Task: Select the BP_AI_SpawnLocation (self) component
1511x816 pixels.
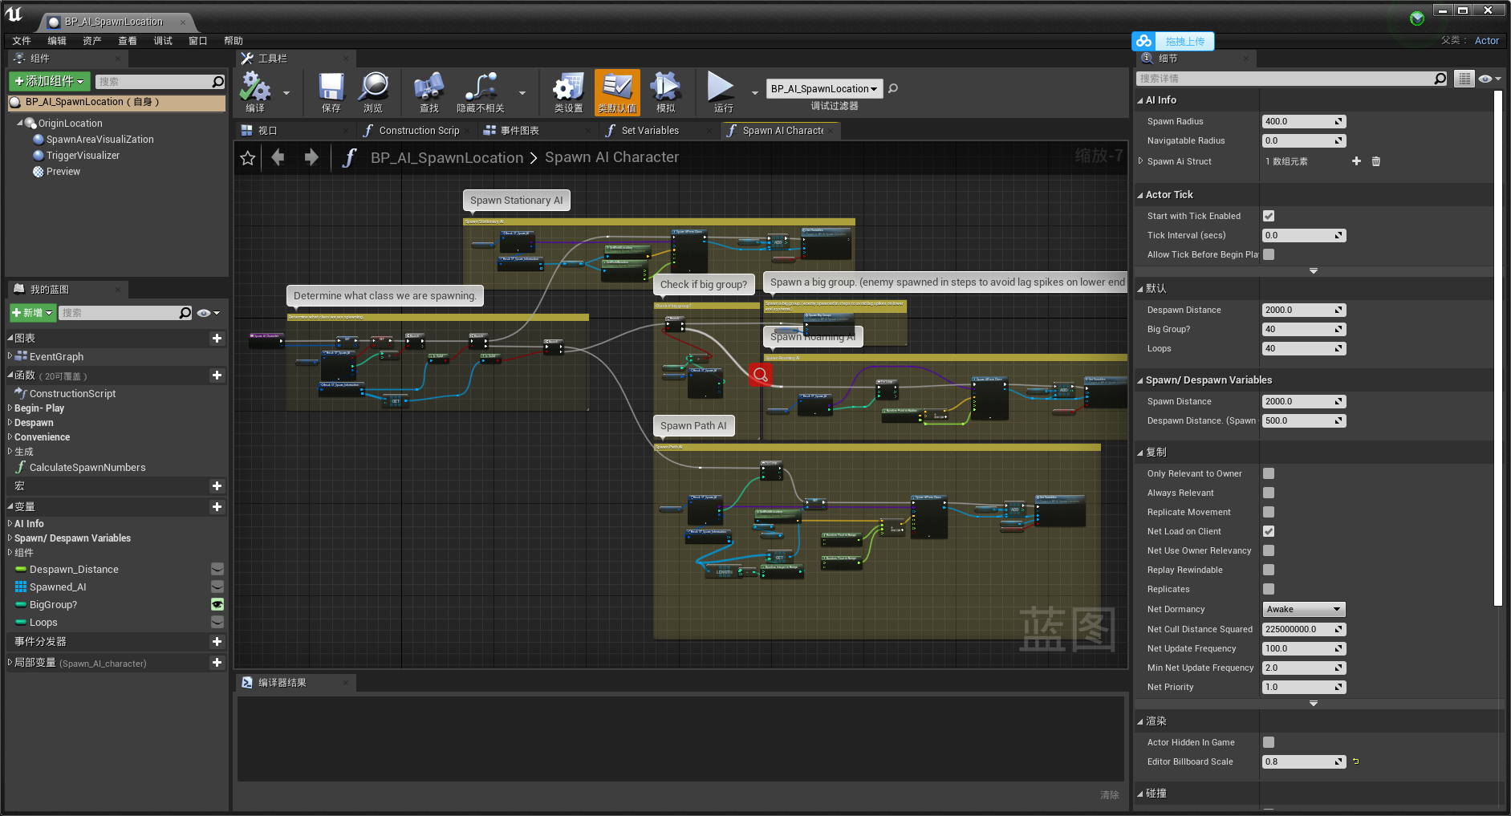Action: point(117,103)
